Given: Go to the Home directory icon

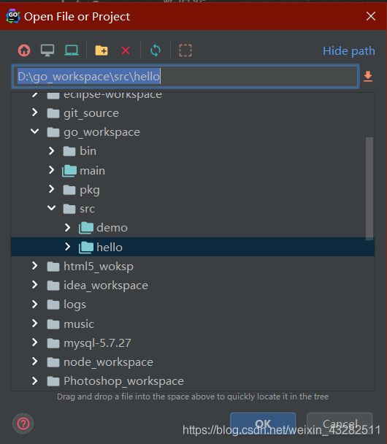Looking at the screenshot, I should click(x=24, y=50).
